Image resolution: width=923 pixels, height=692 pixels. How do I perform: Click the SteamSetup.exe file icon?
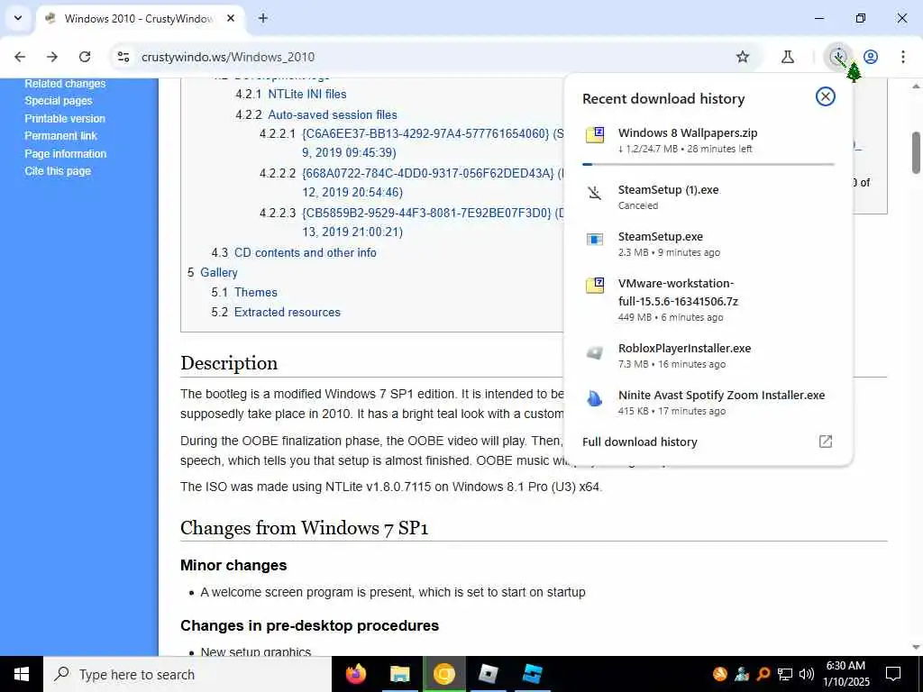coord(595,239)
